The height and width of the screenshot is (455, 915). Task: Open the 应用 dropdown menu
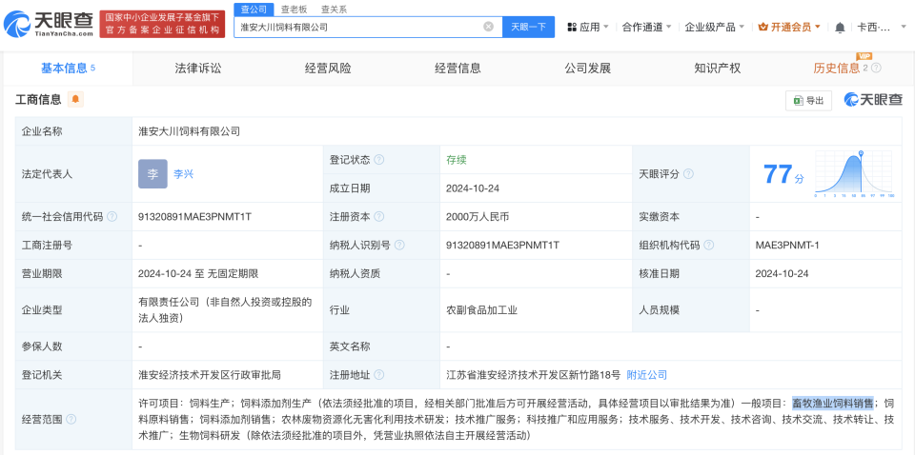[588, 27]
